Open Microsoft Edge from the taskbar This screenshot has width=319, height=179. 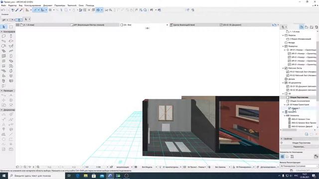coord(78,176)
